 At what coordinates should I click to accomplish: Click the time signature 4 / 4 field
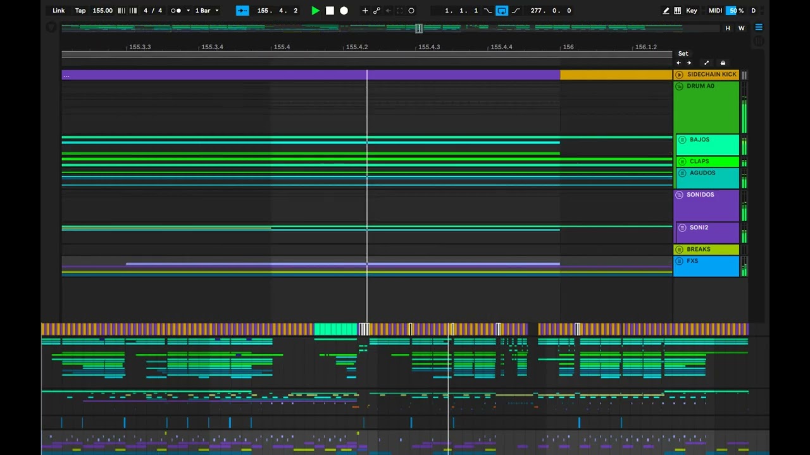click(153, 11)
